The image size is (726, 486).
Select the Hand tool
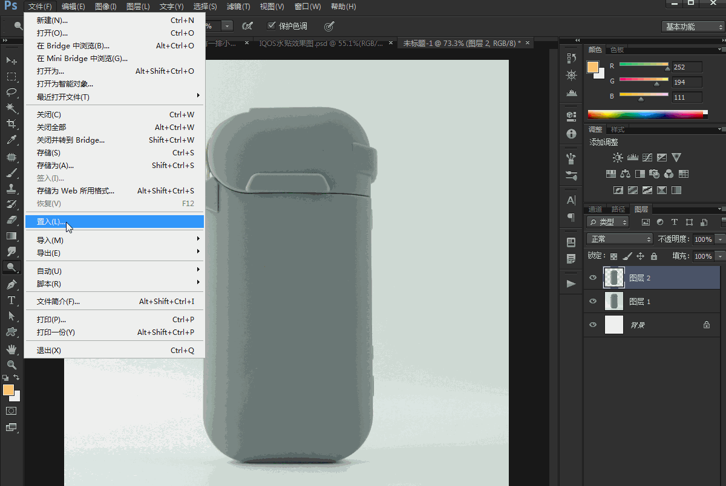click(11, 349)
